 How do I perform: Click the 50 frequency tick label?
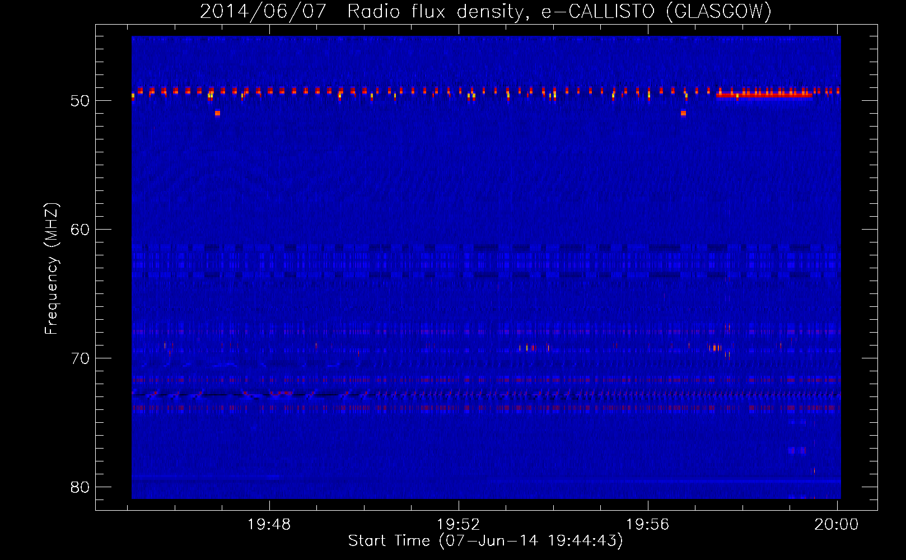[x=80, y=101]
